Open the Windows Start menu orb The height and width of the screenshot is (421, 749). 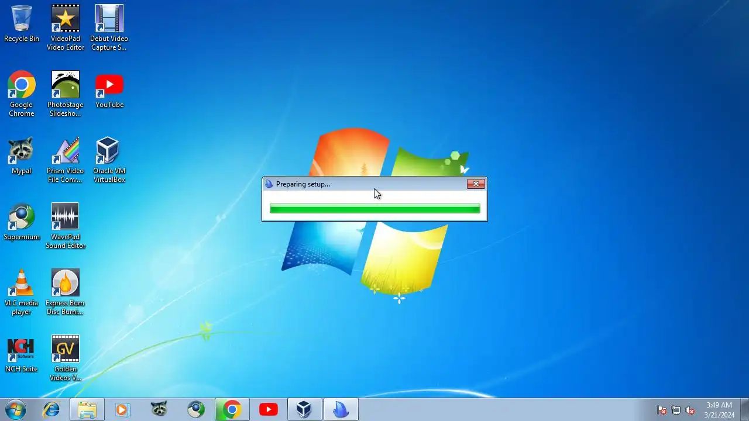tap(16, 410)
